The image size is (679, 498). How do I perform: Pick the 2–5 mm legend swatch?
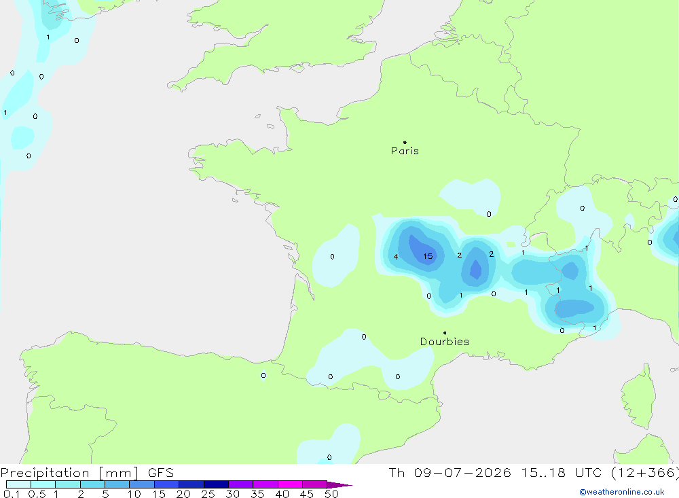click(x=92, y=484)
